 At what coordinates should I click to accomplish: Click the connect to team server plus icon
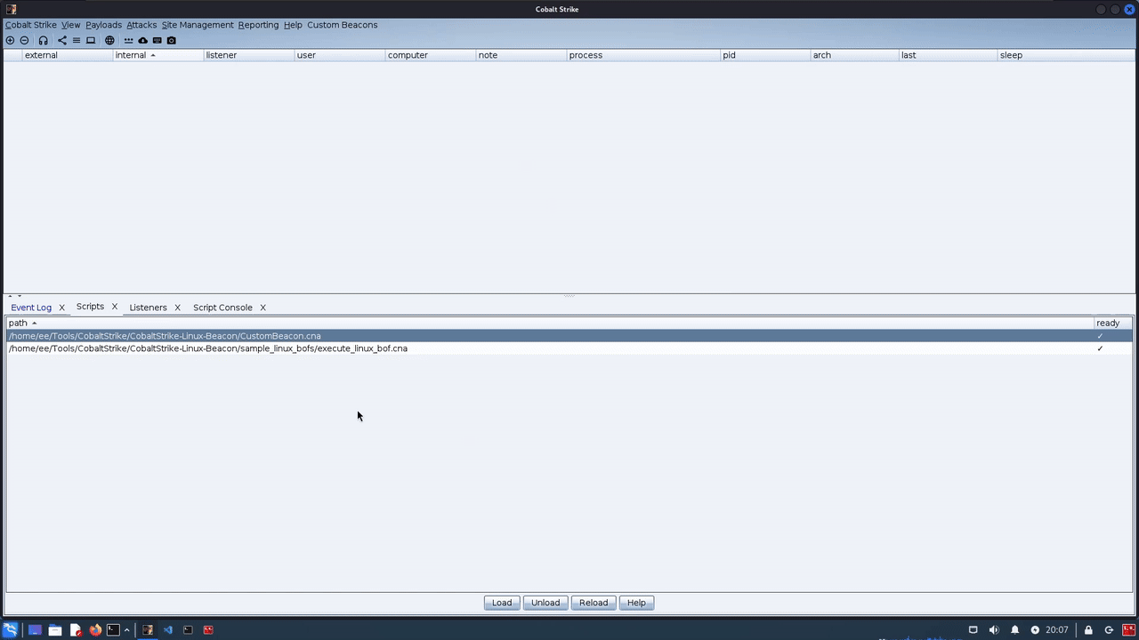click(x=10, y=40)
